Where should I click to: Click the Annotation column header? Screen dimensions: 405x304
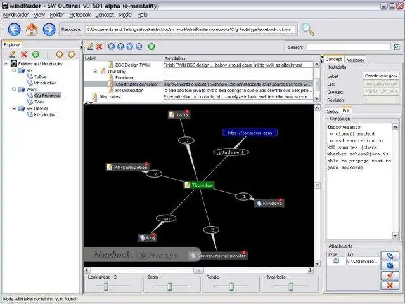[238, 58]
